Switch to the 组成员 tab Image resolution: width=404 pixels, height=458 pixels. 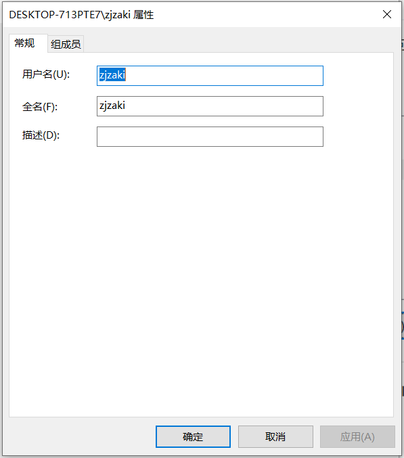click(x=66, y=44)
